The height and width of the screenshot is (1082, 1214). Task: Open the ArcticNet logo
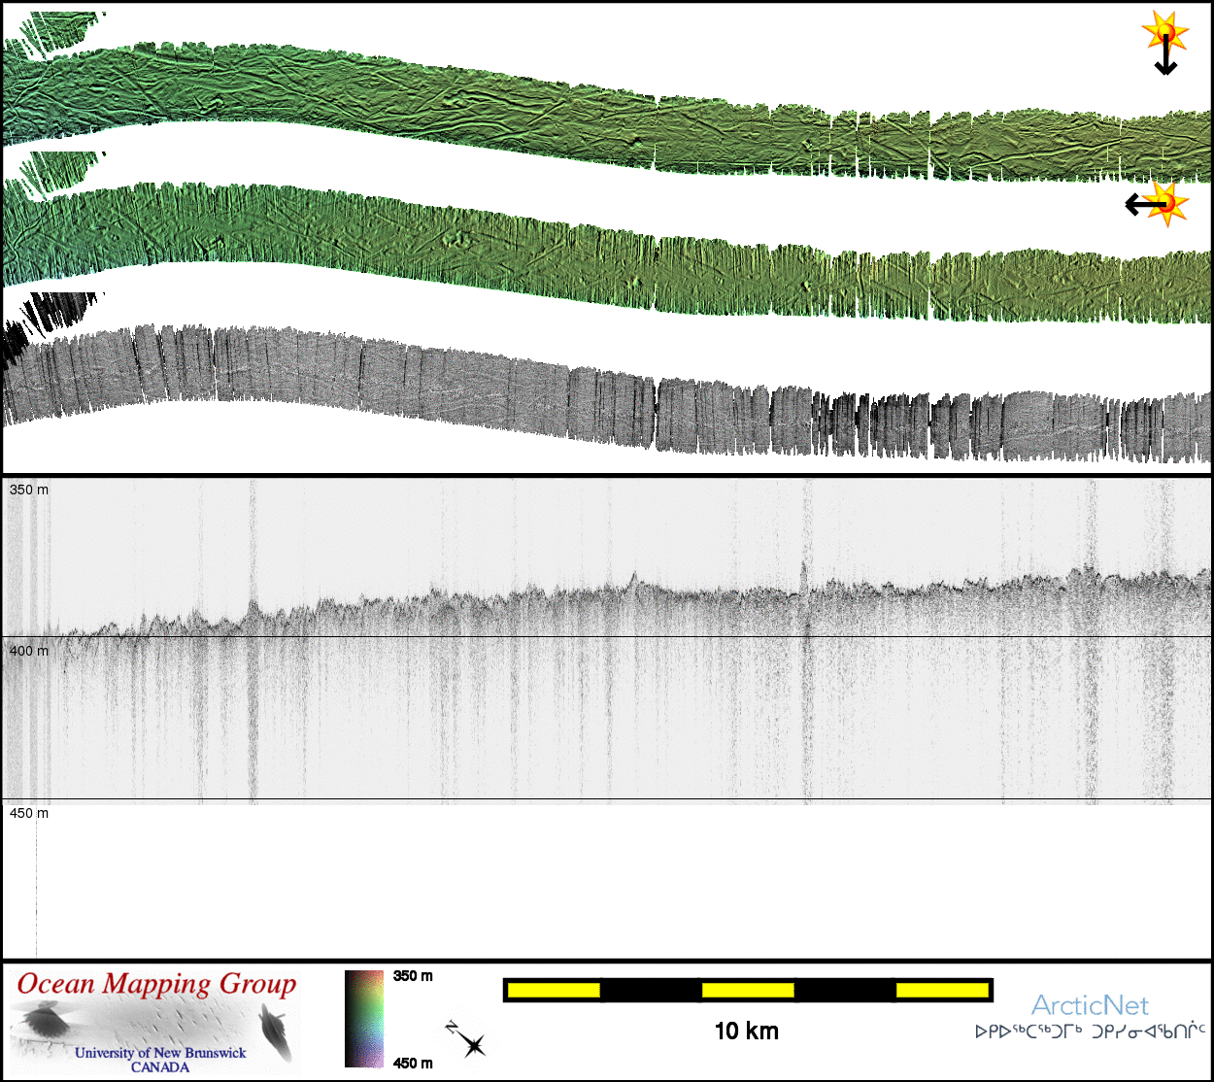click(1090, 1005)
